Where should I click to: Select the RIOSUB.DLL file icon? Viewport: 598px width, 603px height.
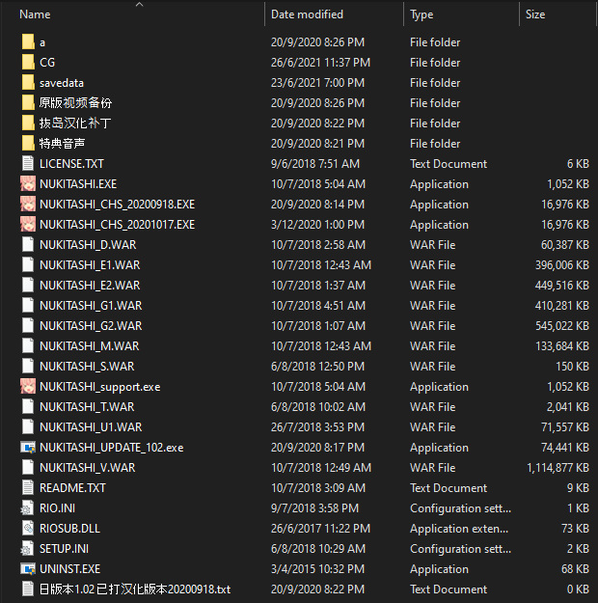pyautogui.click(x=28, y=529)
